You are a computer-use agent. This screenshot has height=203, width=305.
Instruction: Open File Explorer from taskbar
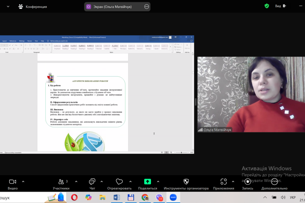tap(102, 197)
